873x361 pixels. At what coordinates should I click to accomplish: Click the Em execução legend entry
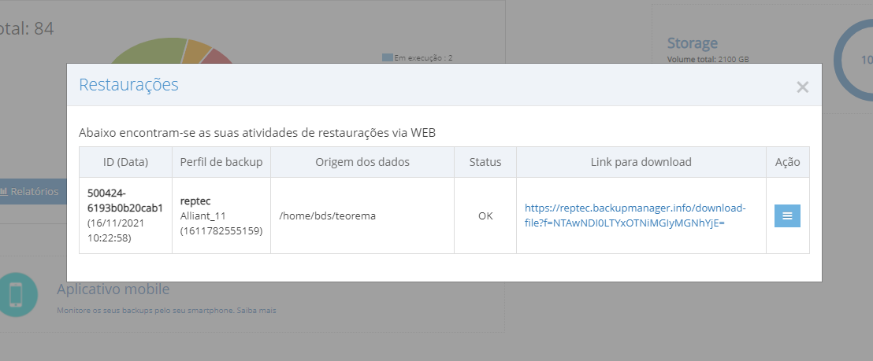(x=418, y=57)
